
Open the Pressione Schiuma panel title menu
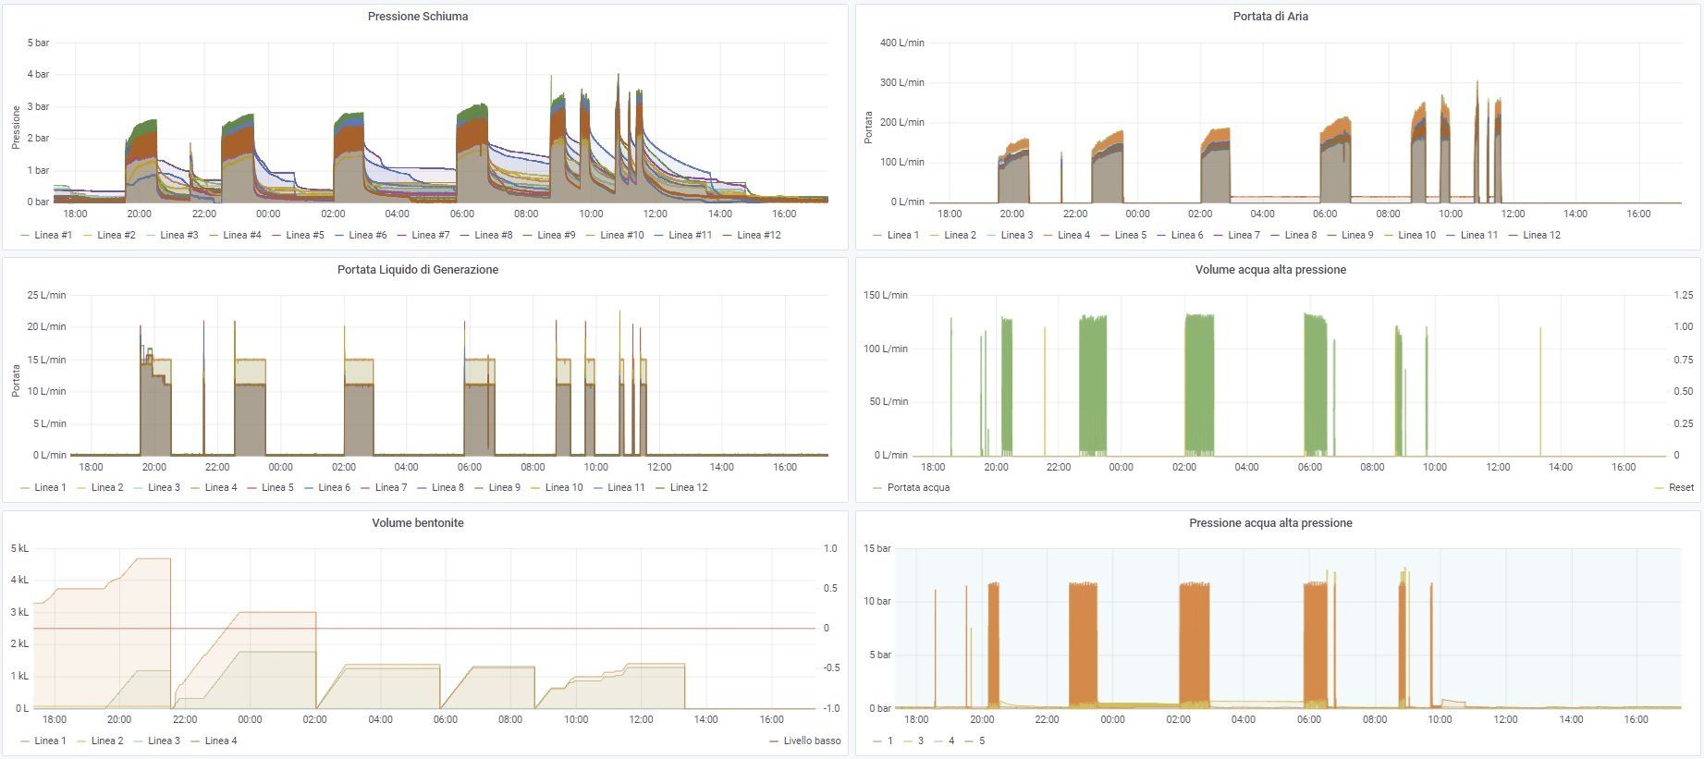[417, 17]
